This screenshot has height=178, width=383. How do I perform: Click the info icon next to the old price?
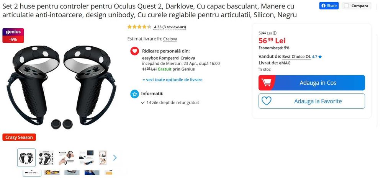click(x=275, y=33)
